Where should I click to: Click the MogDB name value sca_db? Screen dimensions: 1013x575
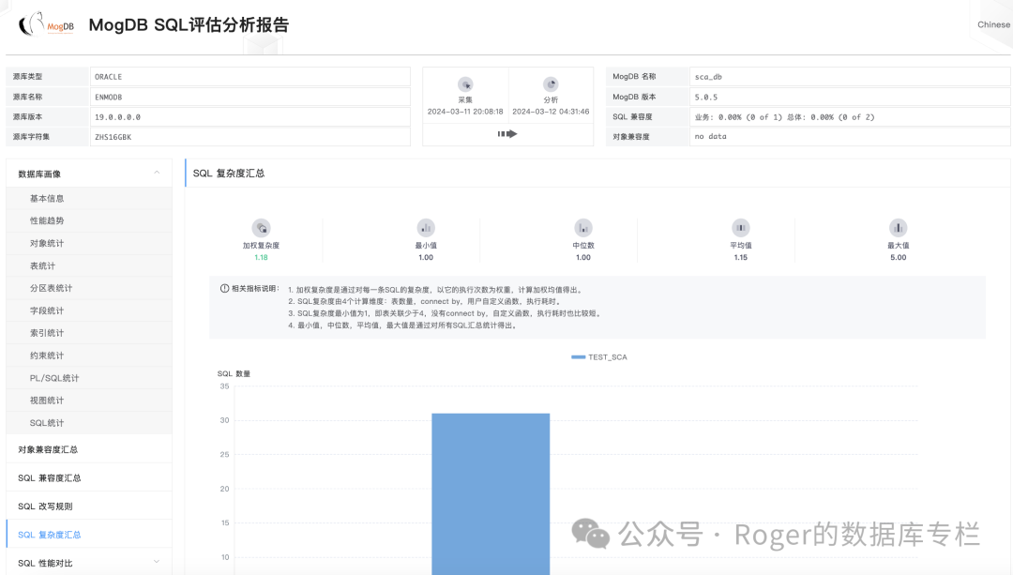coord(708,77)
